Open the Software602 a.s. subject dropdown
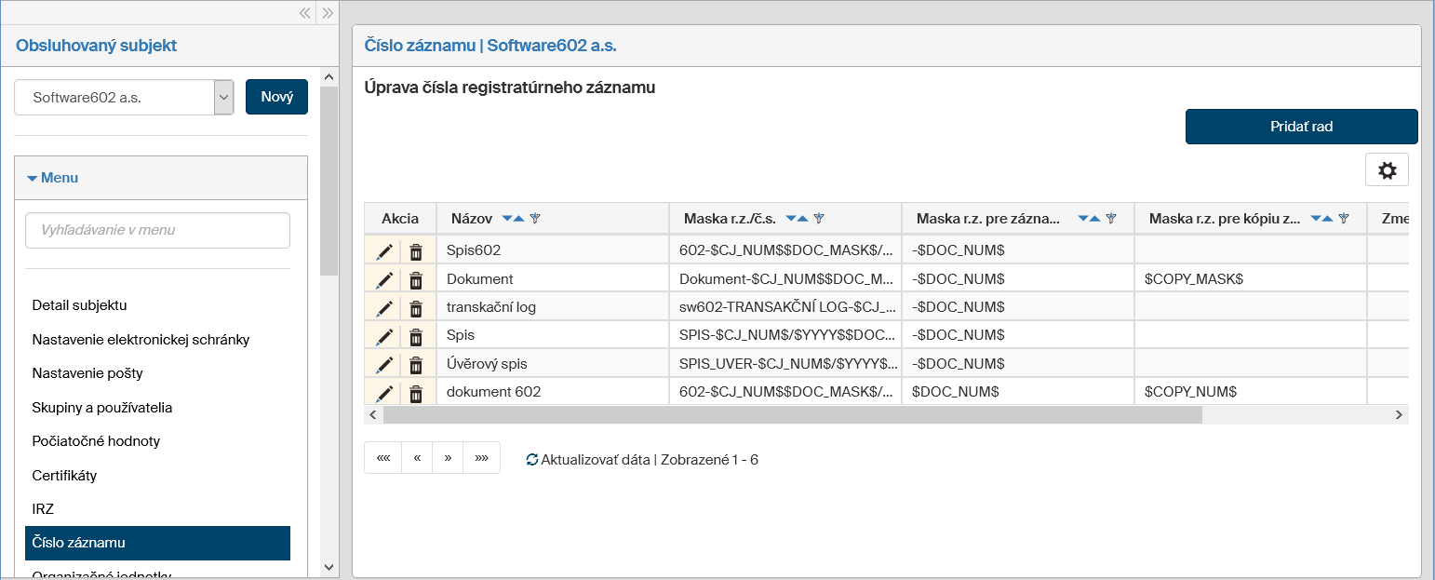The height and width of the screenshot is (580, 1435). click(x=223, y=97)
